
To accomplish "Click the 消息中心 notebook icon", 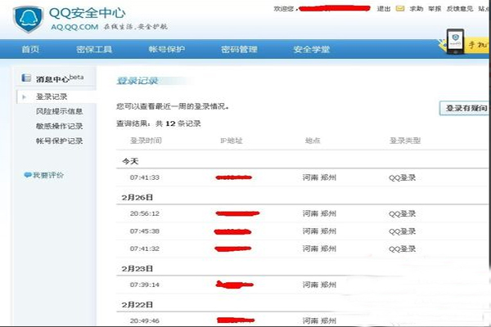I will [x=26, y=78].
